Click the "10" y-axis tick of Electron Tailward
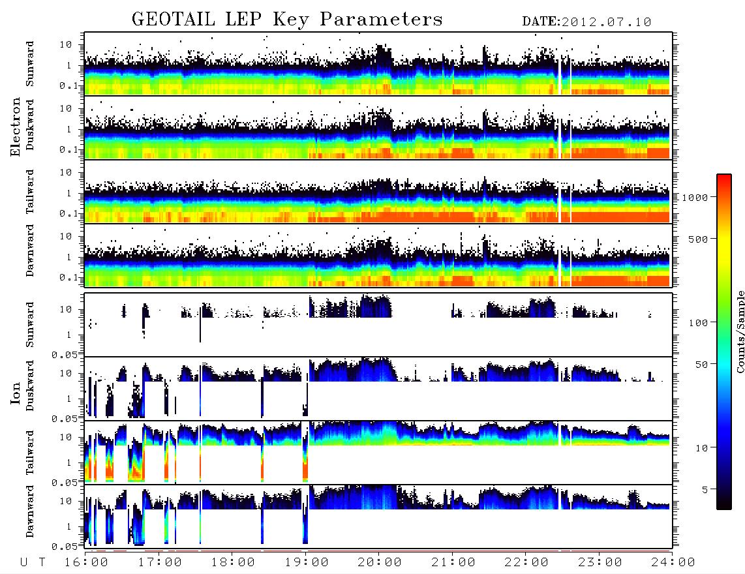The image size is (745, 574). (x=66, y=172)
